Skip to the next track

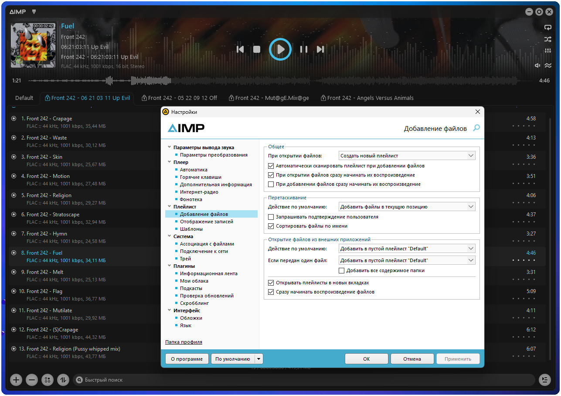coord(320,49)
